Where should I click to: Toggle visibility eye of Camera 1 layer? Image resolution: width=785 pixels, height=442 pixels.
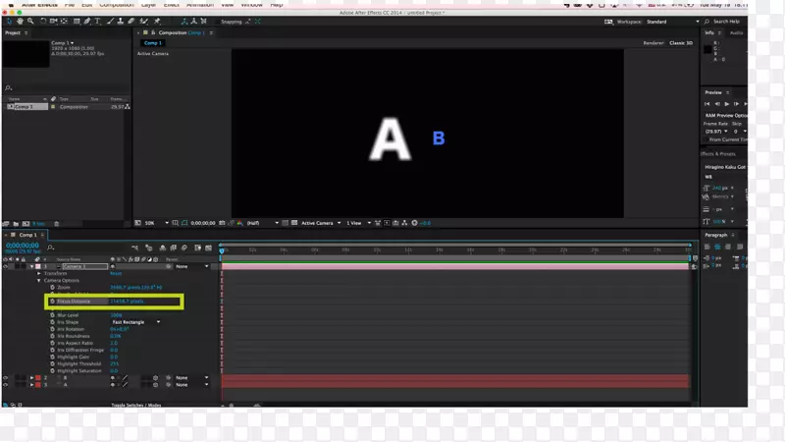tap(6, 266)
